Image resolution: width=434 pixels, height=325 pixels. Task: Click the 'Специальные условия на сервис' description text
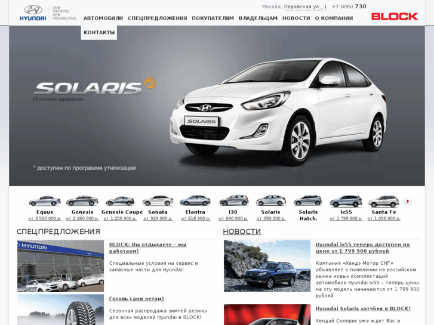coord(153,267)
